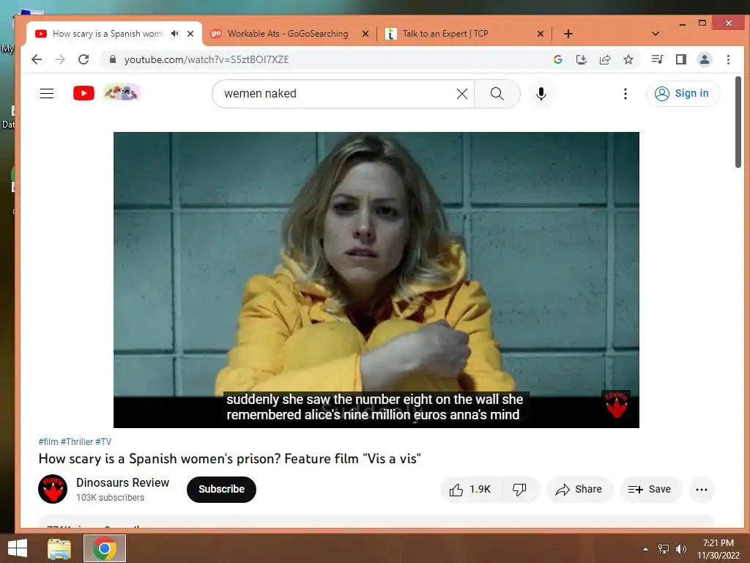Open File Explorer from the taskbar
Screen dimensions: 750x563
coord(59,548)
